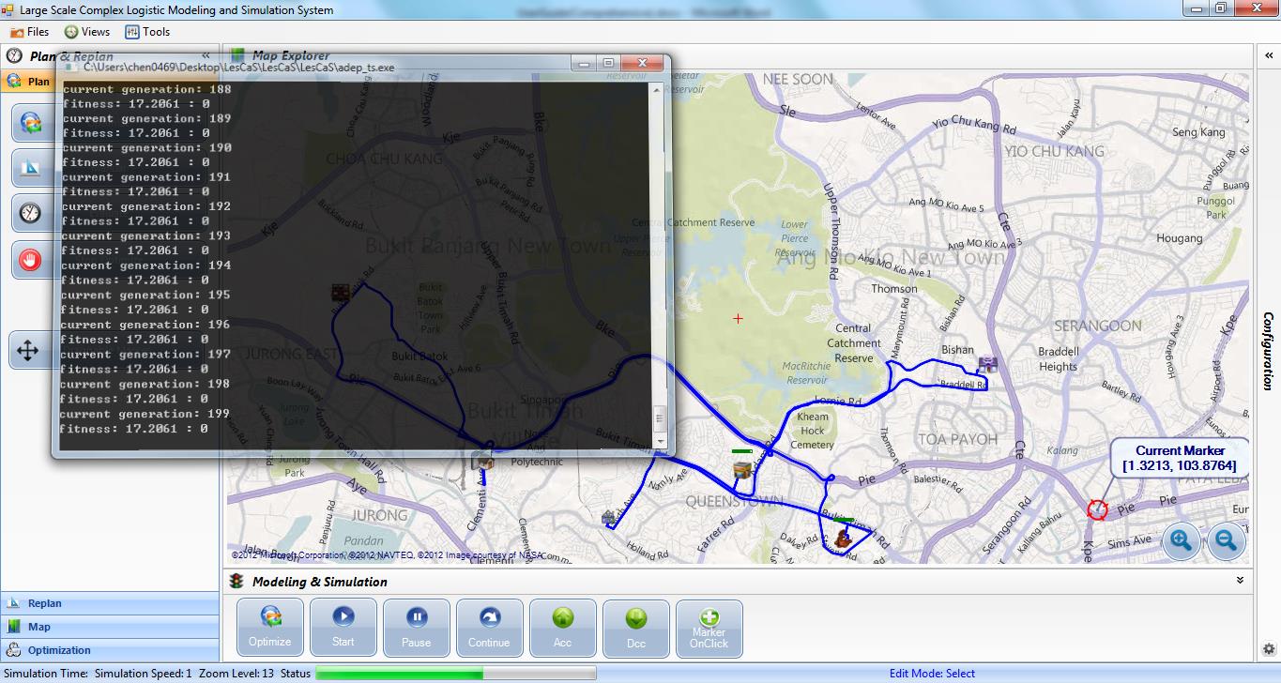
Task: Expand the Optimization section
Action: [x=58, y=650]
